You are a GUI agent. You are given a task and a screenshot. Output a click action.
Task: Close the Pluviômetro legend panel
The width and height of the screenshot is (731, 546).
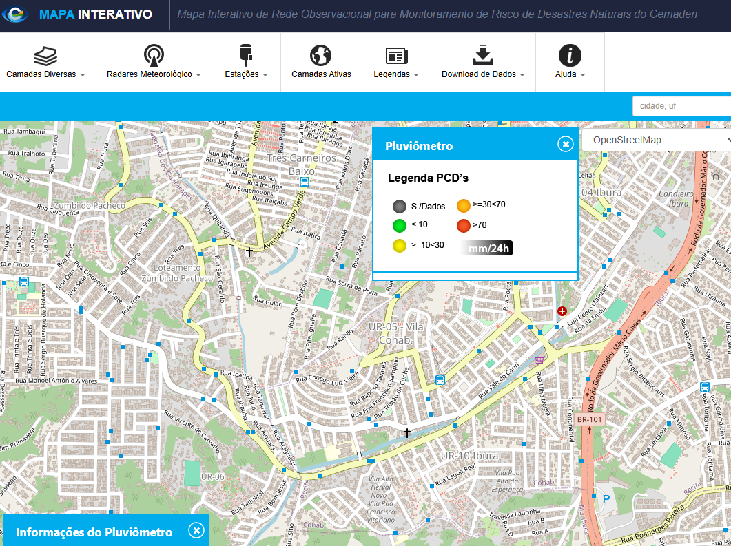(x=566, y=145)
